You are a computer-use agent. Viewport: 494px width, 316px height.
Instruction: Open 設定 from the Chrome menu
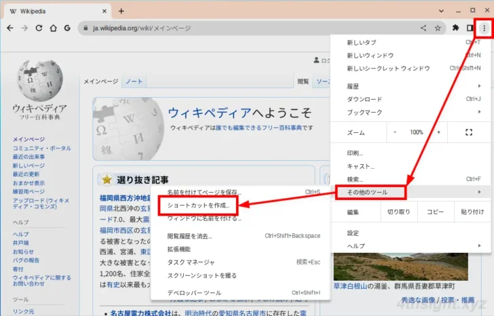pos(411,233)
